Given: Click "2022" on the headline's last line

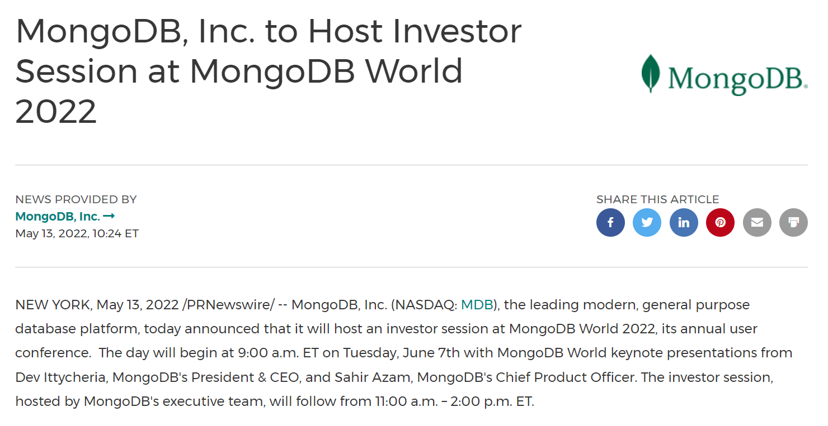Looking at the screenshot, I should 56,111.
